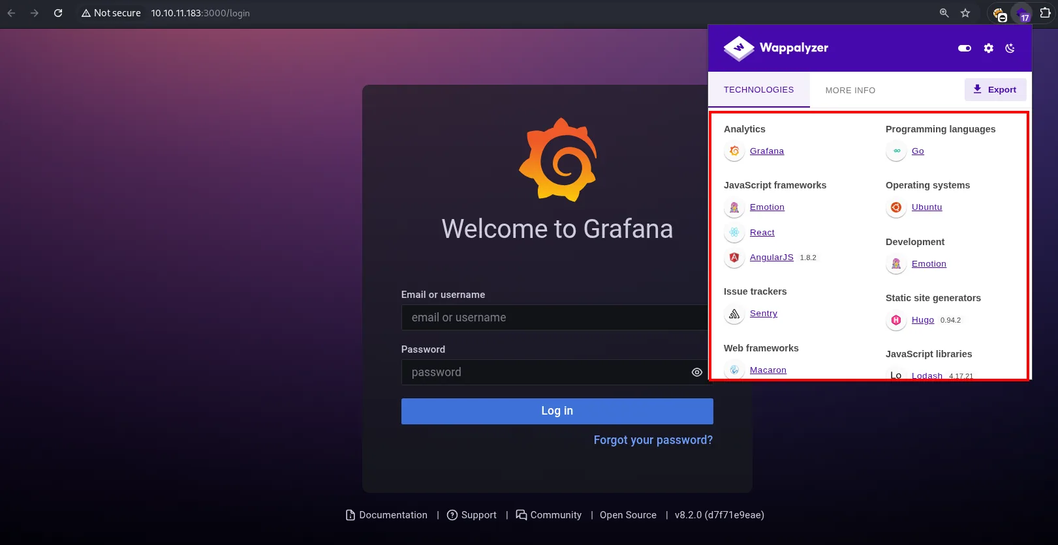Screen dimensions: 1058x545
Task: Open Emotion under Development
Action: click(x=929, y=264)
